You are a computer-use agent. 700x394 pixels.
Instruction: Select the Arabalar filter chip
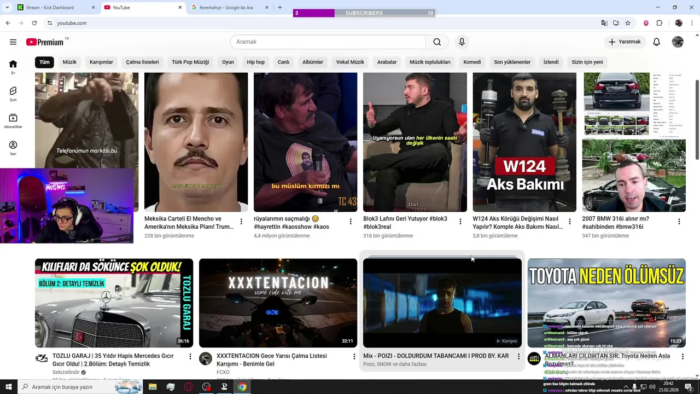click(x=387, y=62)
